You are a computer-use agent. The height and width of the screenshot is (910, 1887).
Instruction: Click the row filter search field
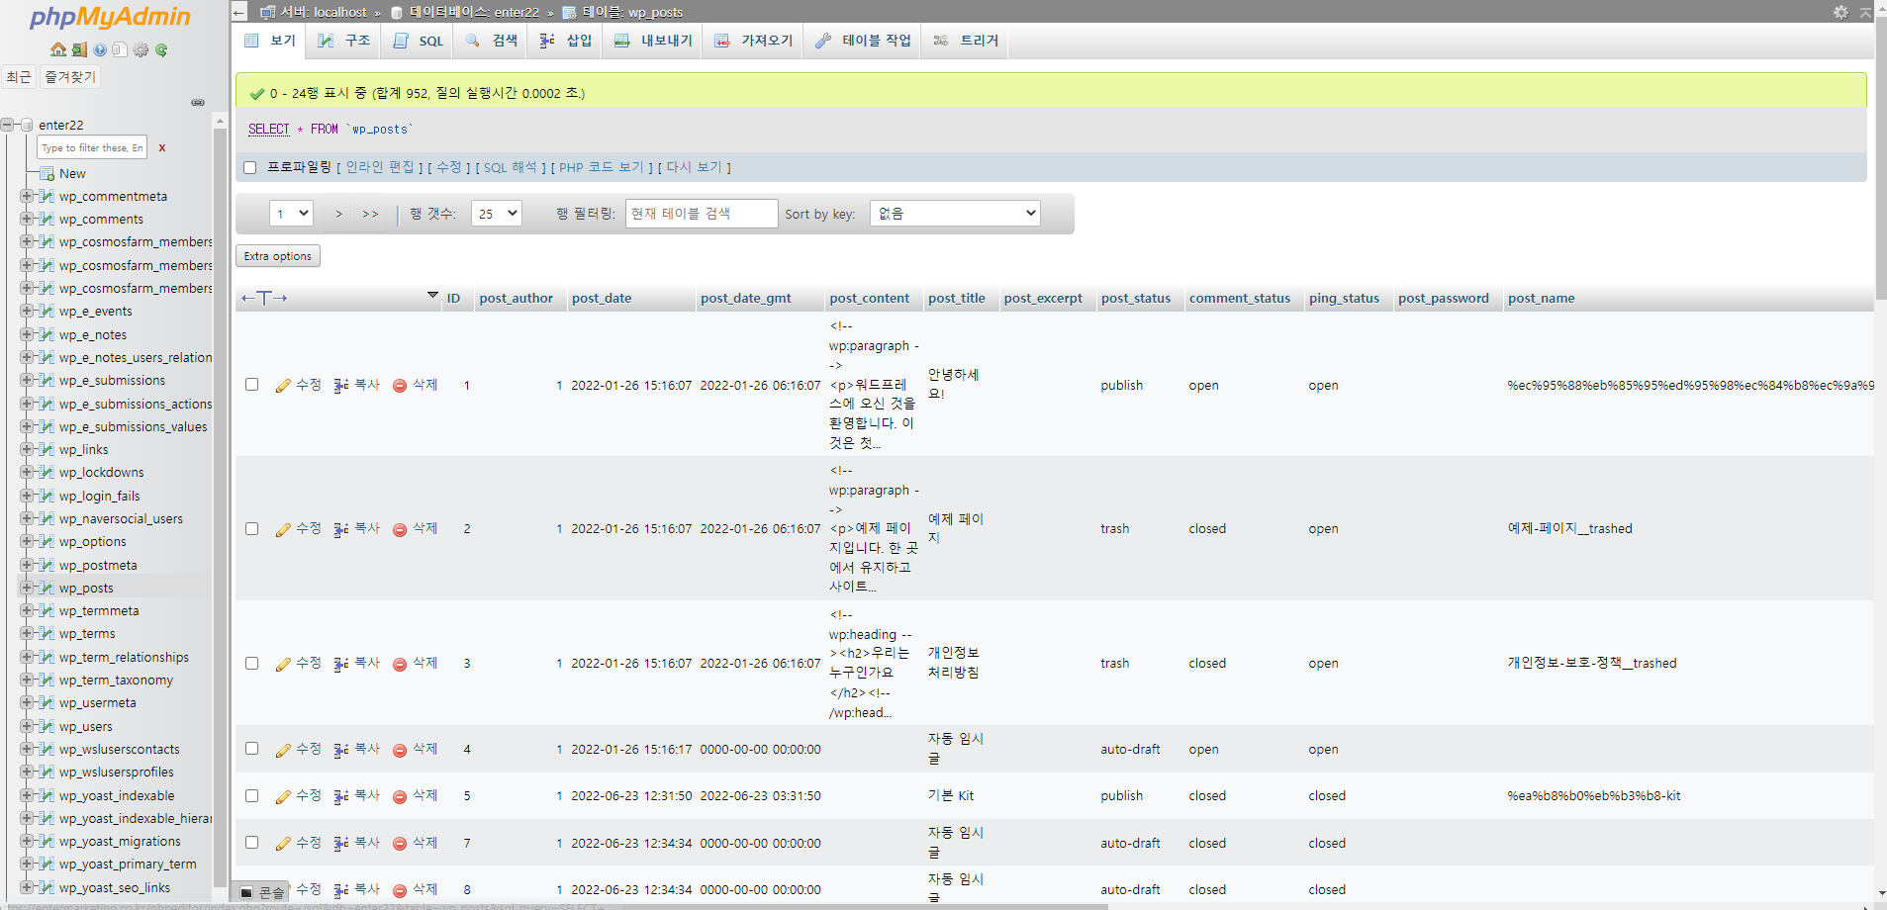coord(701,214)
